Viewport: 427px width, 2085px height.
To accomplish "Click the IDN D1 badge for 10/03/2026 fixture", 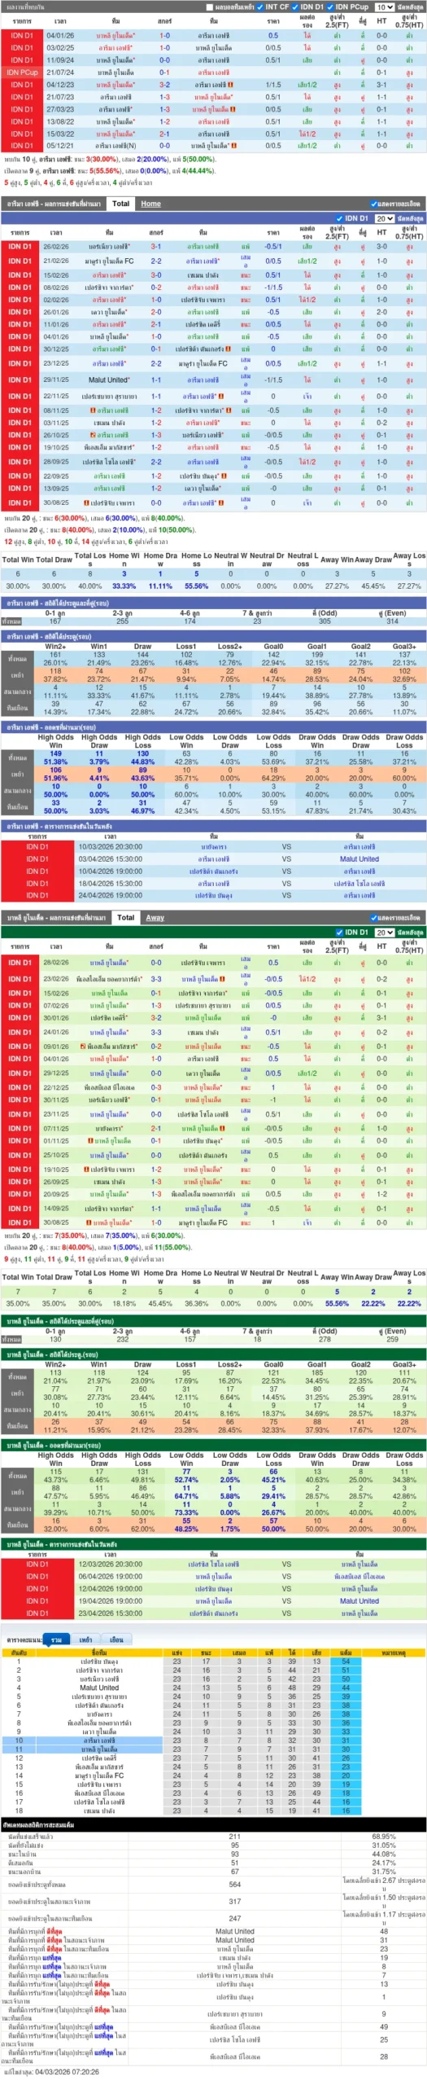I will point(37,846).
